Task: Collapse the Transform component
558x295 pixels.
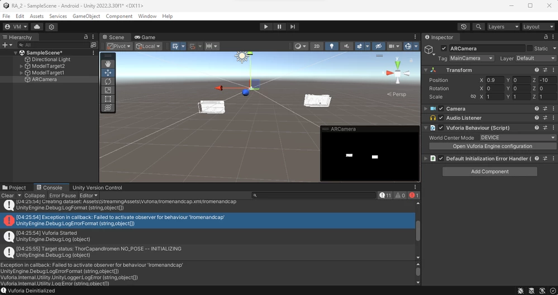Action: pos(426,70)
